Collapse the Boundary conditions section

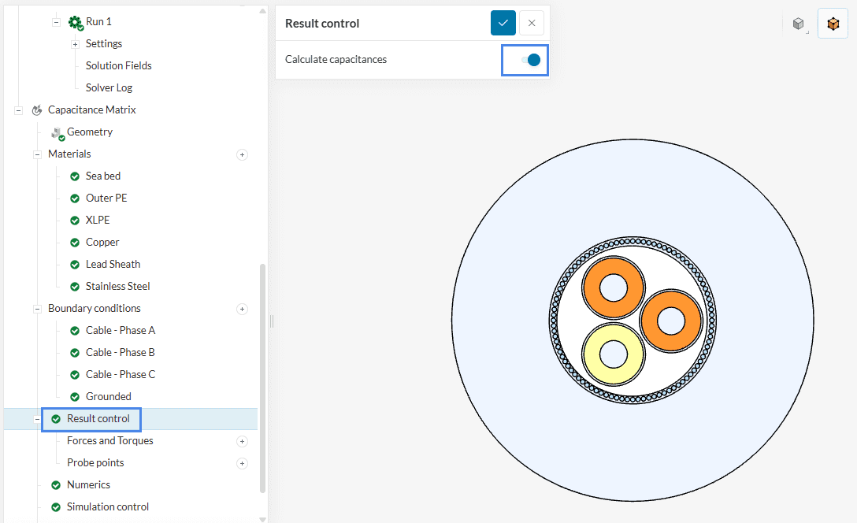[37, 309]
